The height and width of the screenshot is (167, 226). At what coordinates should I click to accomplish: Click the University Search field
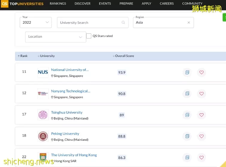[x=93, y=23]
